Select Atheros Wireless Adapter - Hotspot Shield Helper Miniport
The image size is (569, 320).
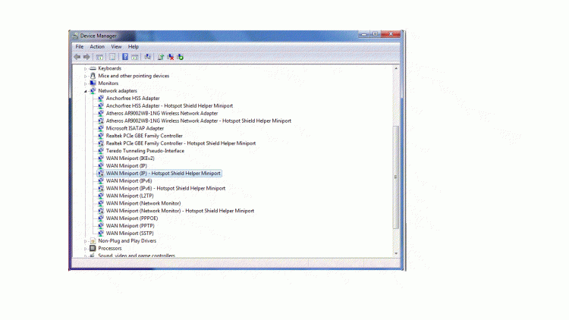tap(199, 121)
